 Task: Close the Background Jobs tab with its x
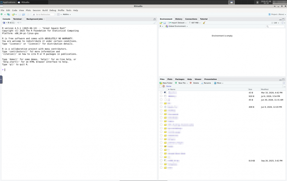(44, 19)
